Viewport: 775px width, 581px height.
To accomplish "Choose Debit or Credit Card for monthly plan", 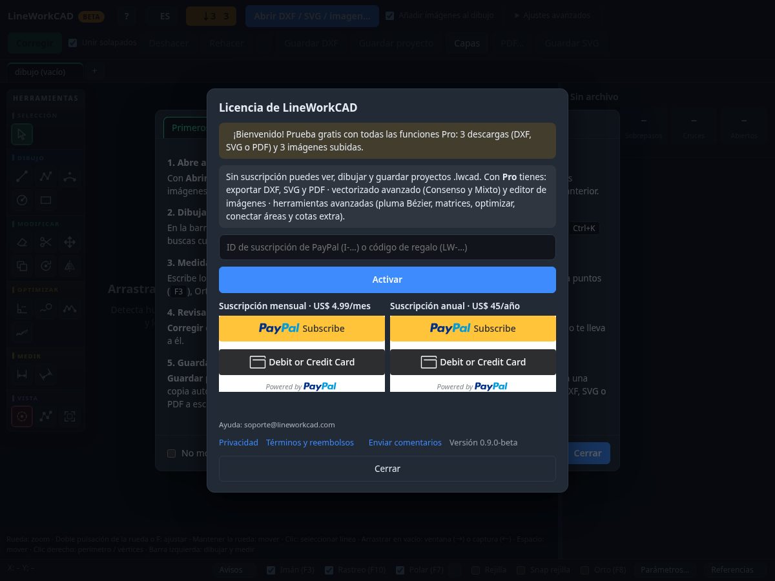I will [x=302, y=362].
